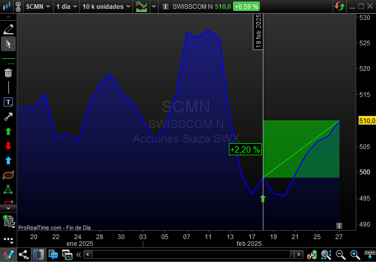Expand more drawing tools with the down chevron
Screen dimensions: 376x262
tap(8, 208)
